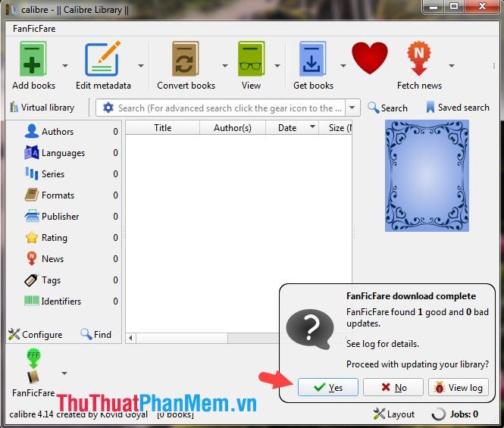Expand the bottom FanFicFare dropdown arrow
Viewport: 504px width, 428px height.
(64, 373)
